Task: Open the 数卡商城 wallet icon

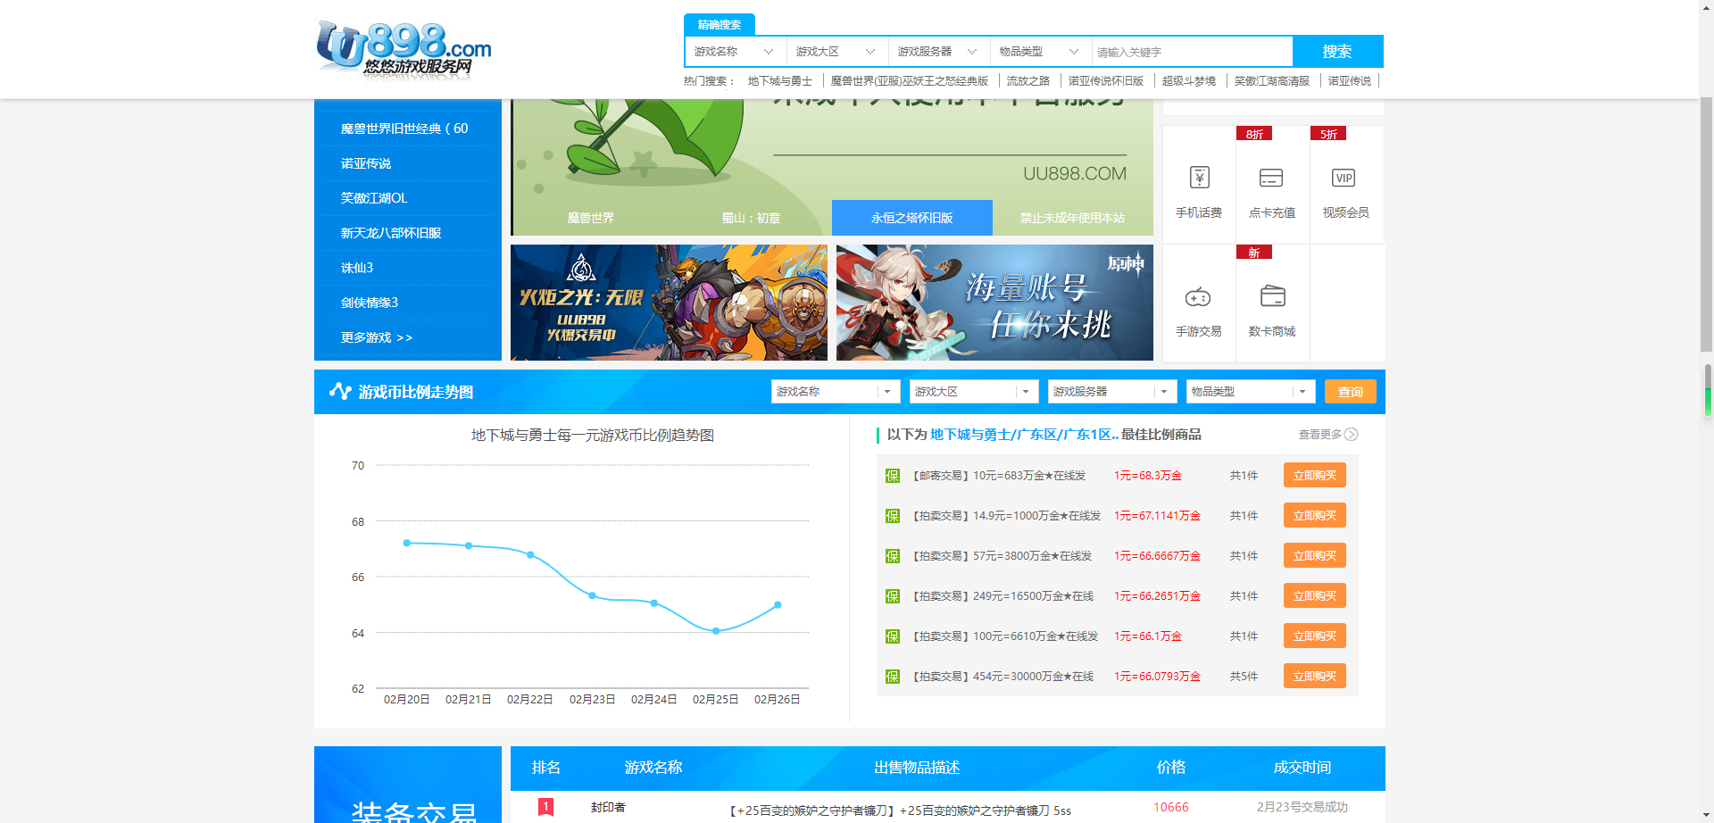Action: click(1272, 296)
